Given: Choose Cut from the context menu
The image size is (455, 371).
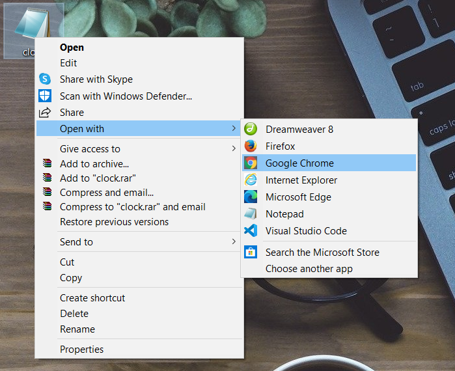Looking at the screenshot, I should click(139, 262).
